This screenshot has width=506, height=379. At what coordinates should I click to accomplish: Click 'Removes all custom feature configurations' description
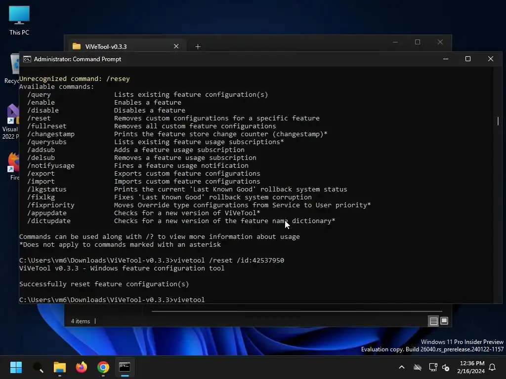(x=195, y=126)
